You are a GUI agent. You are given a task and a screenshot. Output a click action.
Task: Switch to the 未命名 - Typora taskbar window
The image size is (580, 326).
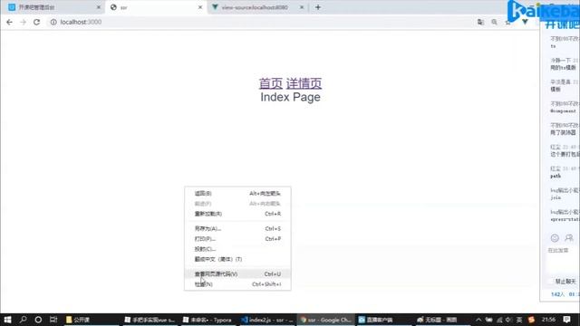click(x=208, y=320)
